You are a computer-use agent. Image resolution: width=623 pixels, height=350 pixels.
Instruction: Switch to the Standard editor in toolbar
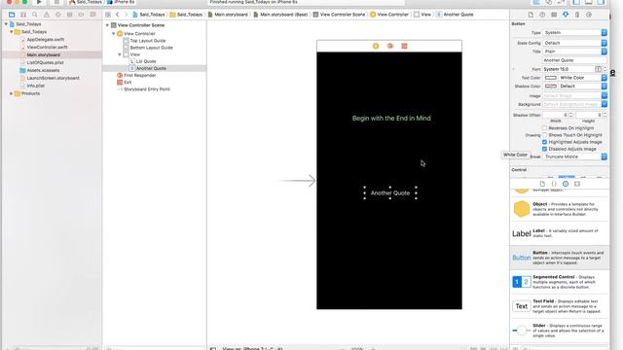pyautogui.click(x=536, y=2)
